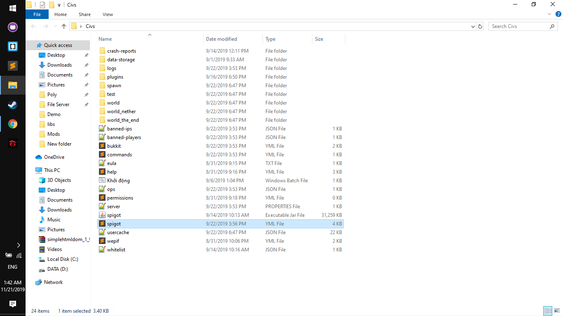Click the search magnifier icon
This screenshot has height=316, width=563.
coord(552,26)
